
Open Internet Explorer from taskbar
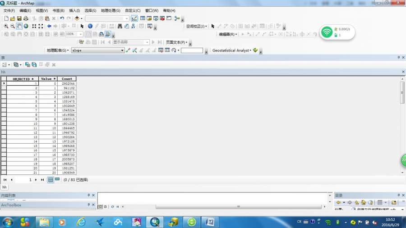(81, 222)
